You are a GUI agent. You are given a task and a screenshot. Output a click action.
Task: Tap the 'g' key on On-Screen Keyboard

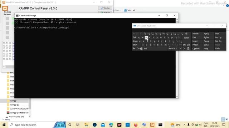pos(155,41)
